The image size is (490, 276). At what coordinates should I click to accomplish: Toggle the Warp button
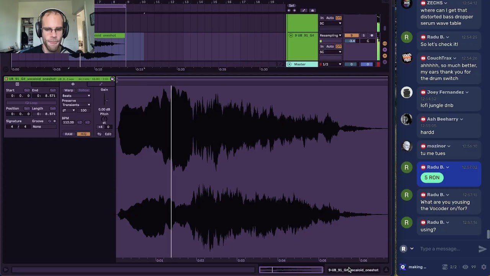69,90
